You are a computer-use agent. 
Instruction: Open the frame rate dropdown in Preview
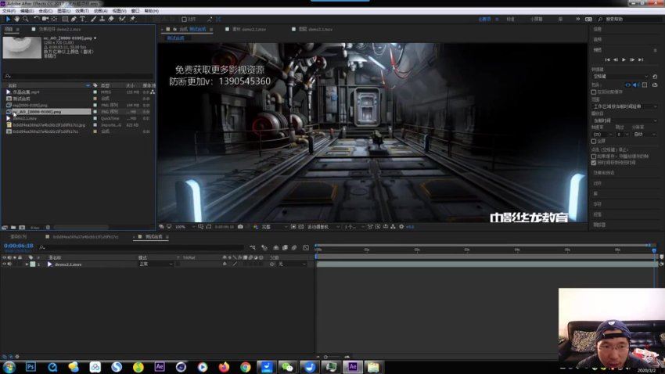(602, 135)
